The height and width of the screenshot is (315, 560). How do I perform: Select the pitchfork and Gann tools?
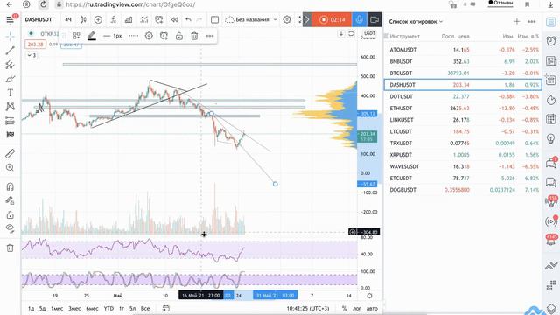(x=10, y=65)
